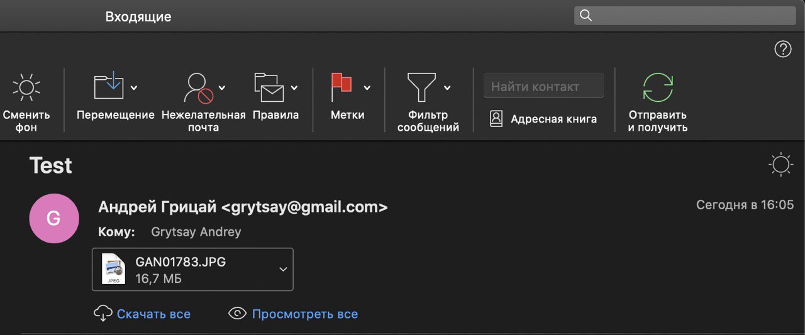805x335 pixels.
Task: Open the help question mark icon
Action: coord(783,49)
